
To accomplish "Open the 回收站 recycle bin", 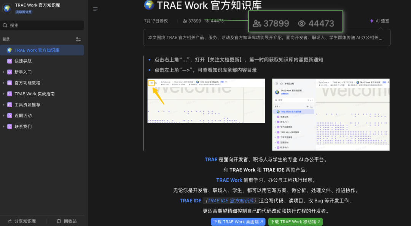I will pyautogui.click(x=67, y=221).
